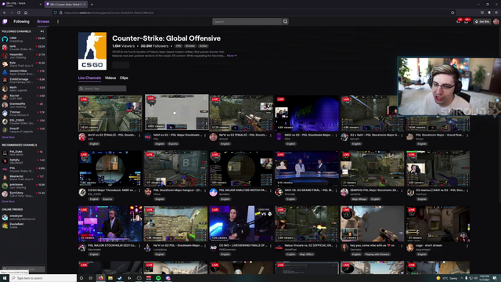The image size is (501, 282).
Task: Switch to the first Twitch browser tab
Action: pos(21,4)
